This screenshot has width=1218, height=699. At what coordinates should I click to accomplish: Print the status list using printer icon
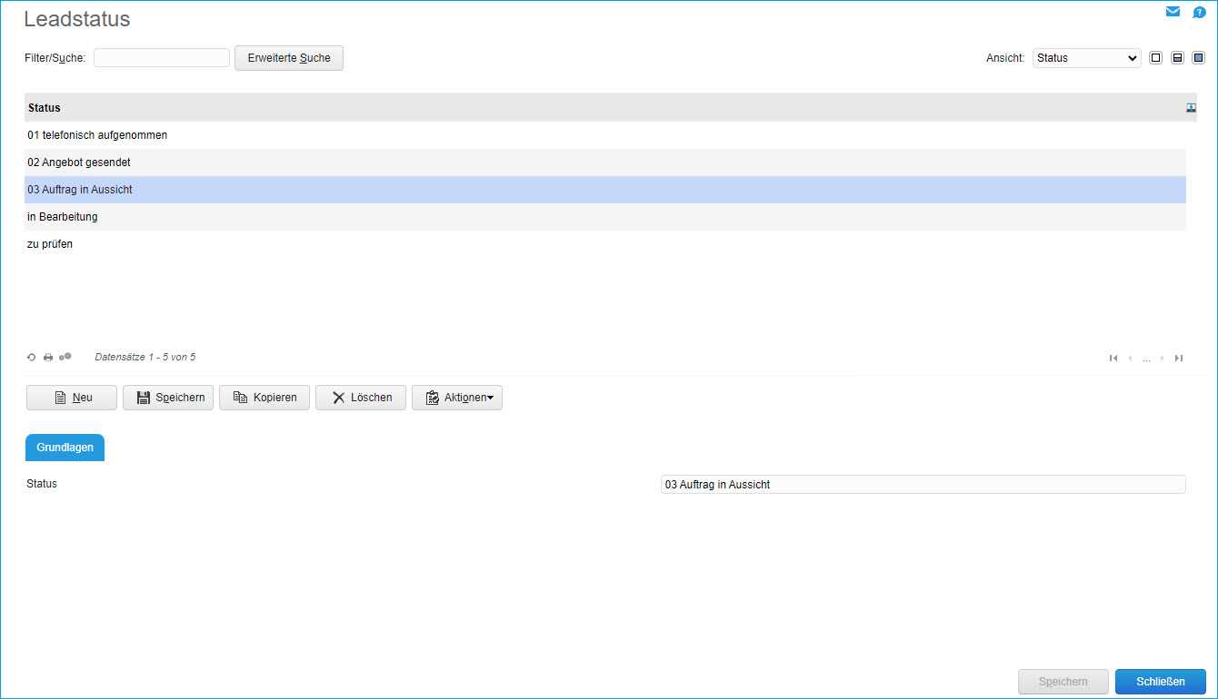47,357
